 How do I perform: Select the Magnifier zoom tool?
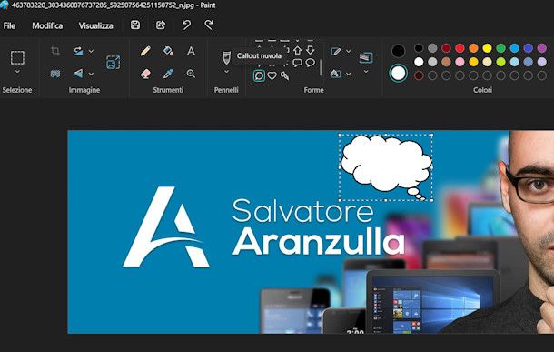tap(191, 74)
